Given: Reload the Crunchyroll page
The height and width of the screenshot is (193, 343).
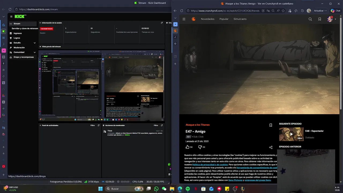Looking at the screenshot, I should click(182, 11).
